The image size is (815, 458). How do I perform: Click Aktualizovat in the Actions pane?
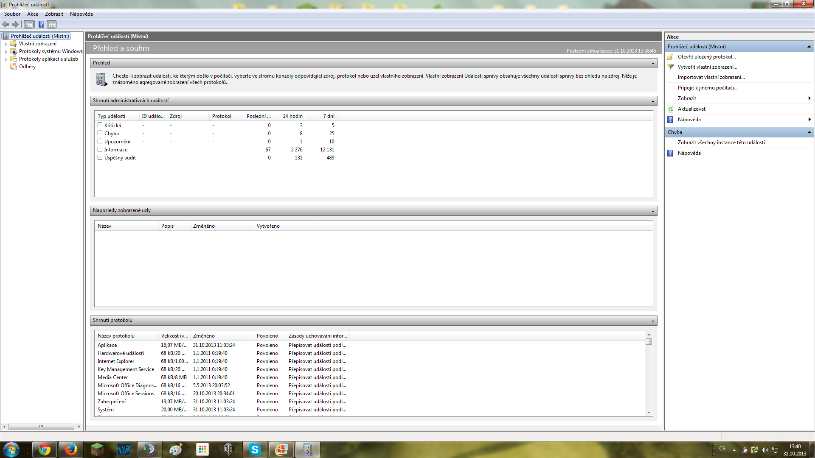coord(691,109)
